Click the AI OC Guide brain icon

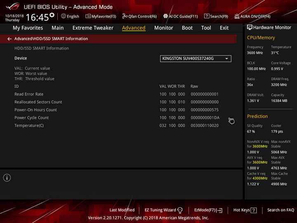point(165,16)
